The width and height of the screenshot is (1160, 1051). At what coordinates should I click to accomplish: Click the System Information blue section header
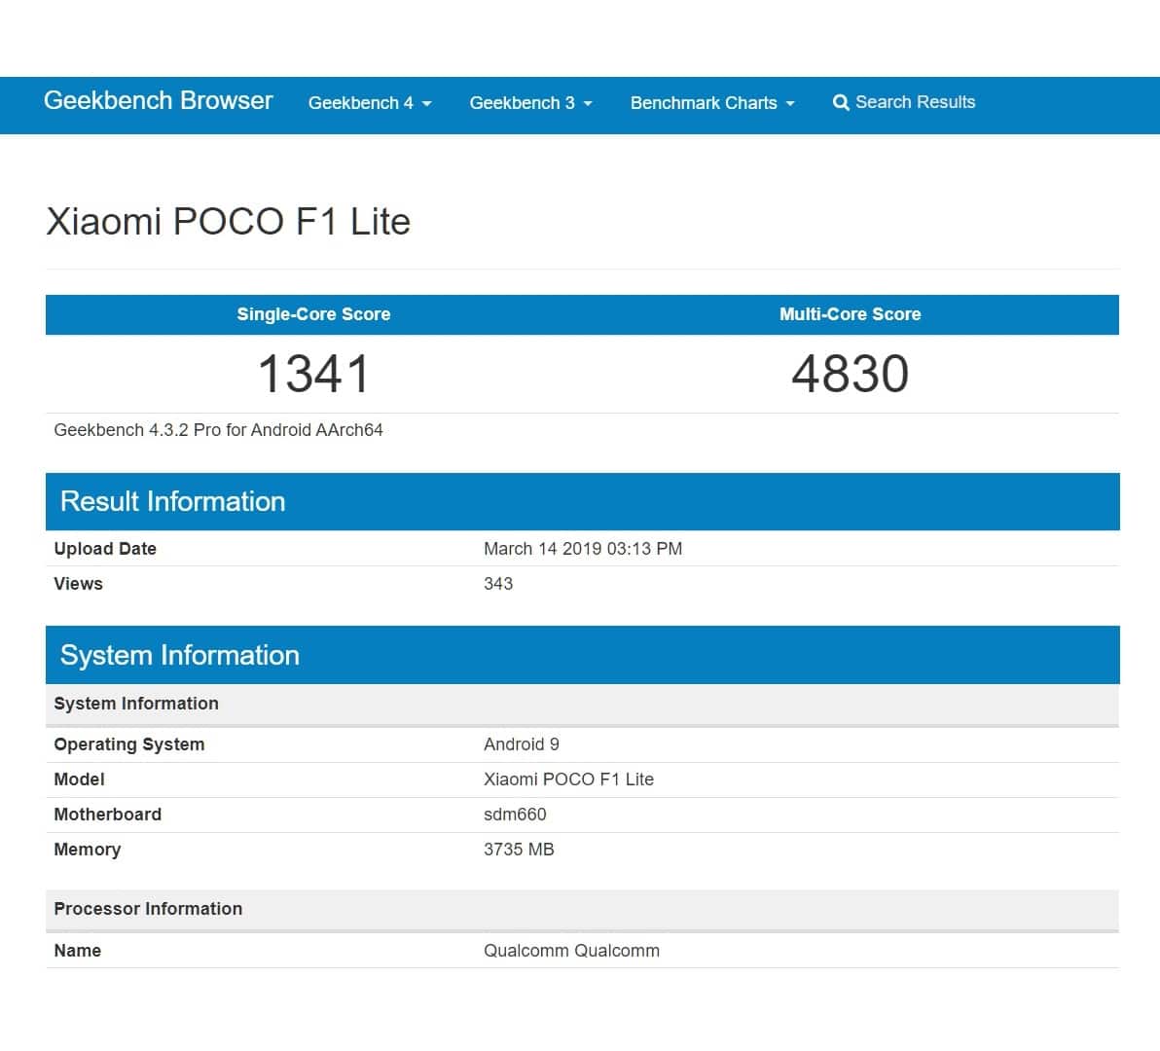pos(180,656)
